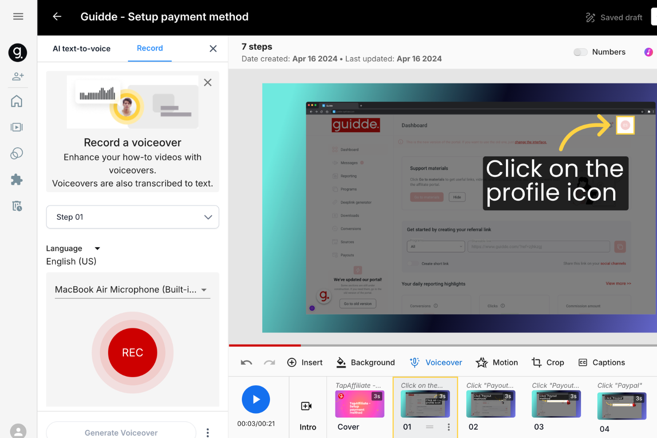Enable the Numbers toggle
Screen dimensions: 657x438
pos(580,52)
